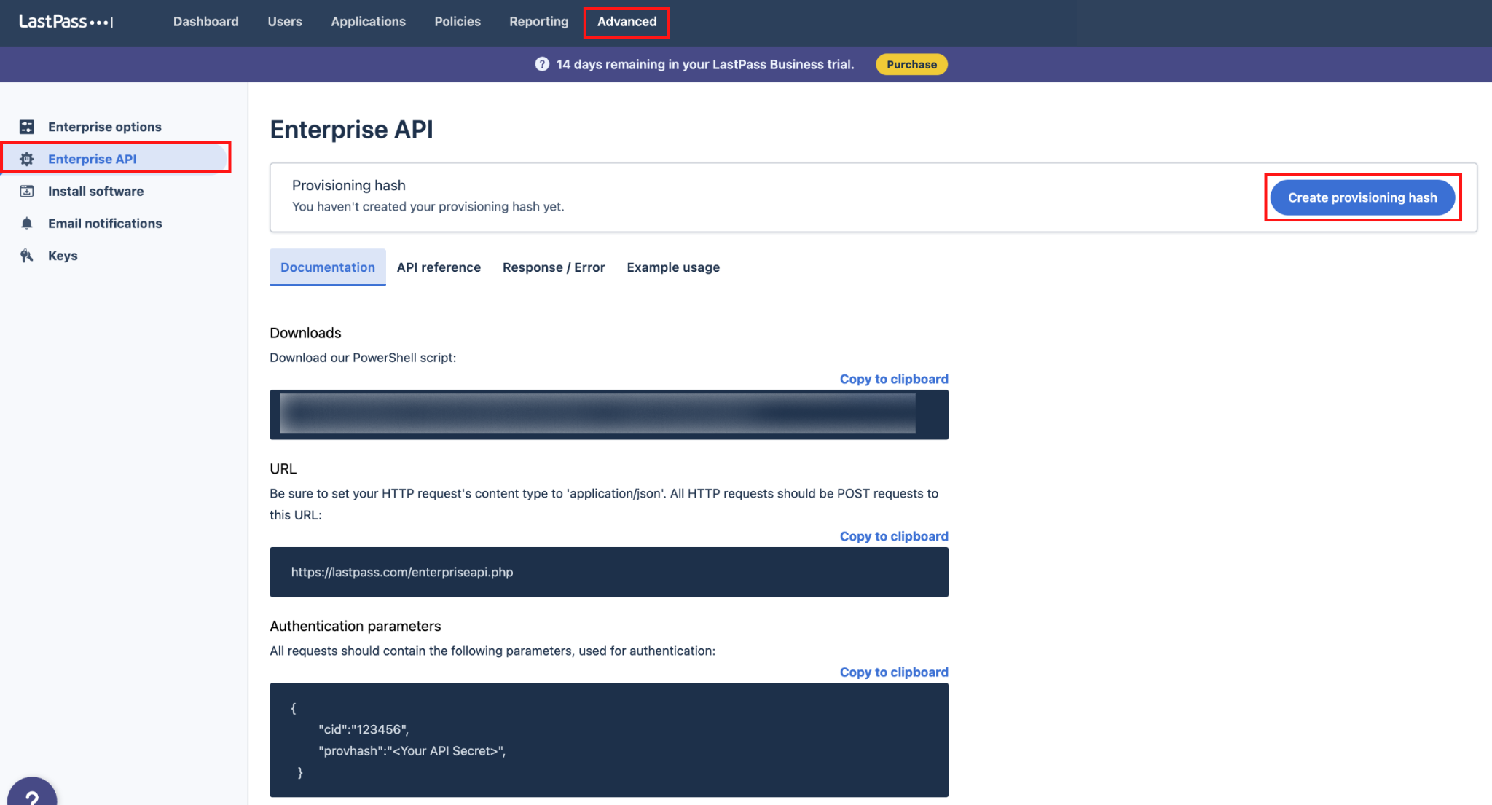The image size is (1492, 805).
Task: Click the Enterprise options sidebar icon
Action: 27,127
